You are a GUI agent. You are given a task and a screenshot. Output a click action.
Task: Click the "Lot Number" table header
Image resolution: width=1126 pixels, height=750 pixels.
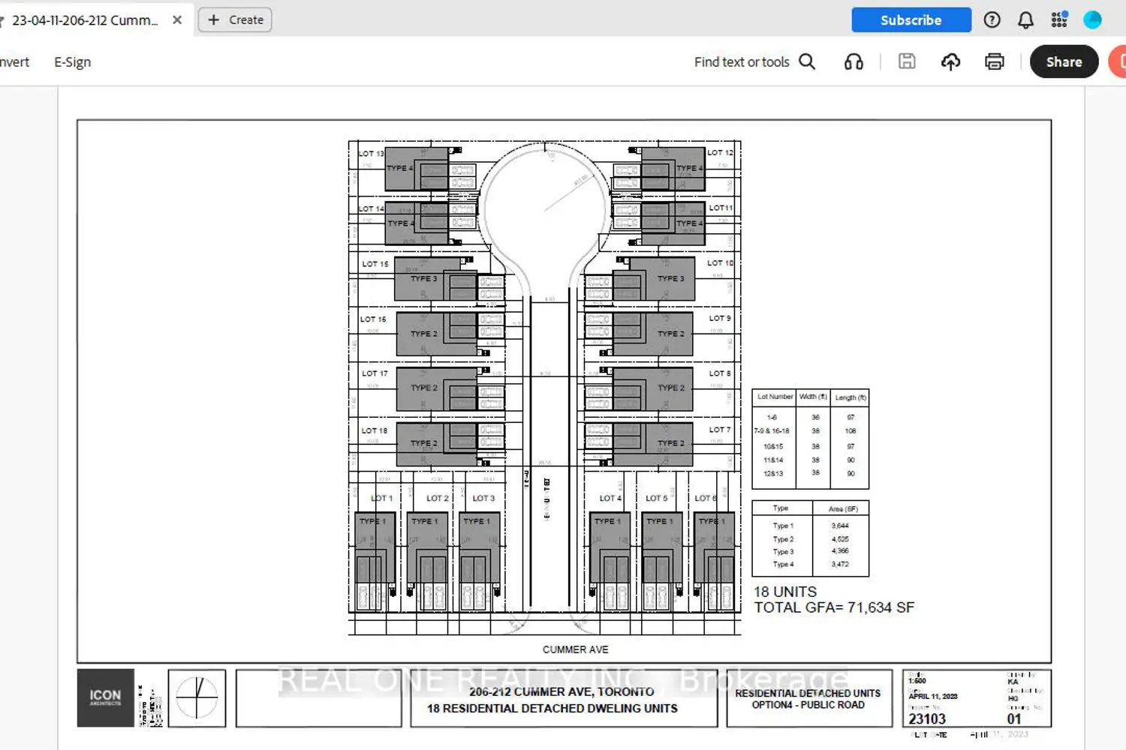(775, 397)
